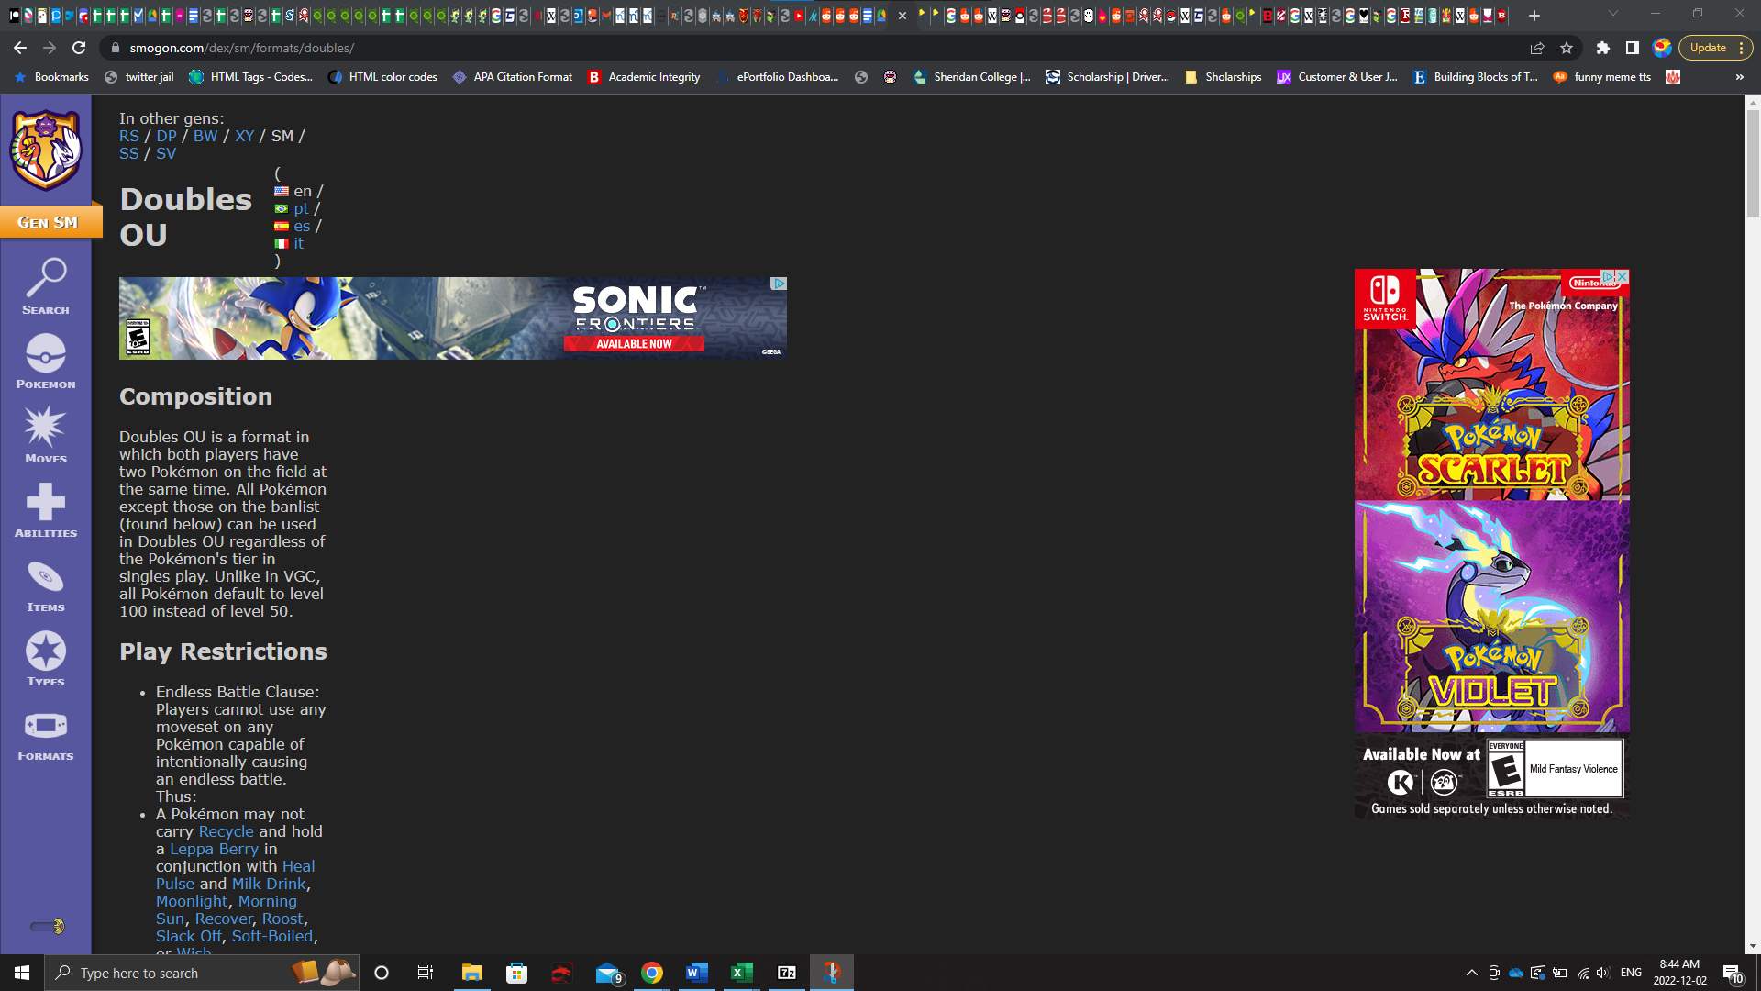The height and width of the screenshot is (991, 1761).
Task: Open the volume control in tray
Action: point(1603,973)
